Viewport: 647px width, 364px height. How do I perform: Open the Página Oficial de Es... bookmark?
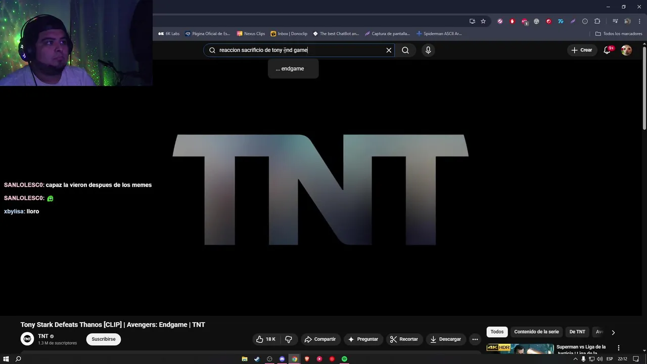pyautogui.click(x=207, y=34)
